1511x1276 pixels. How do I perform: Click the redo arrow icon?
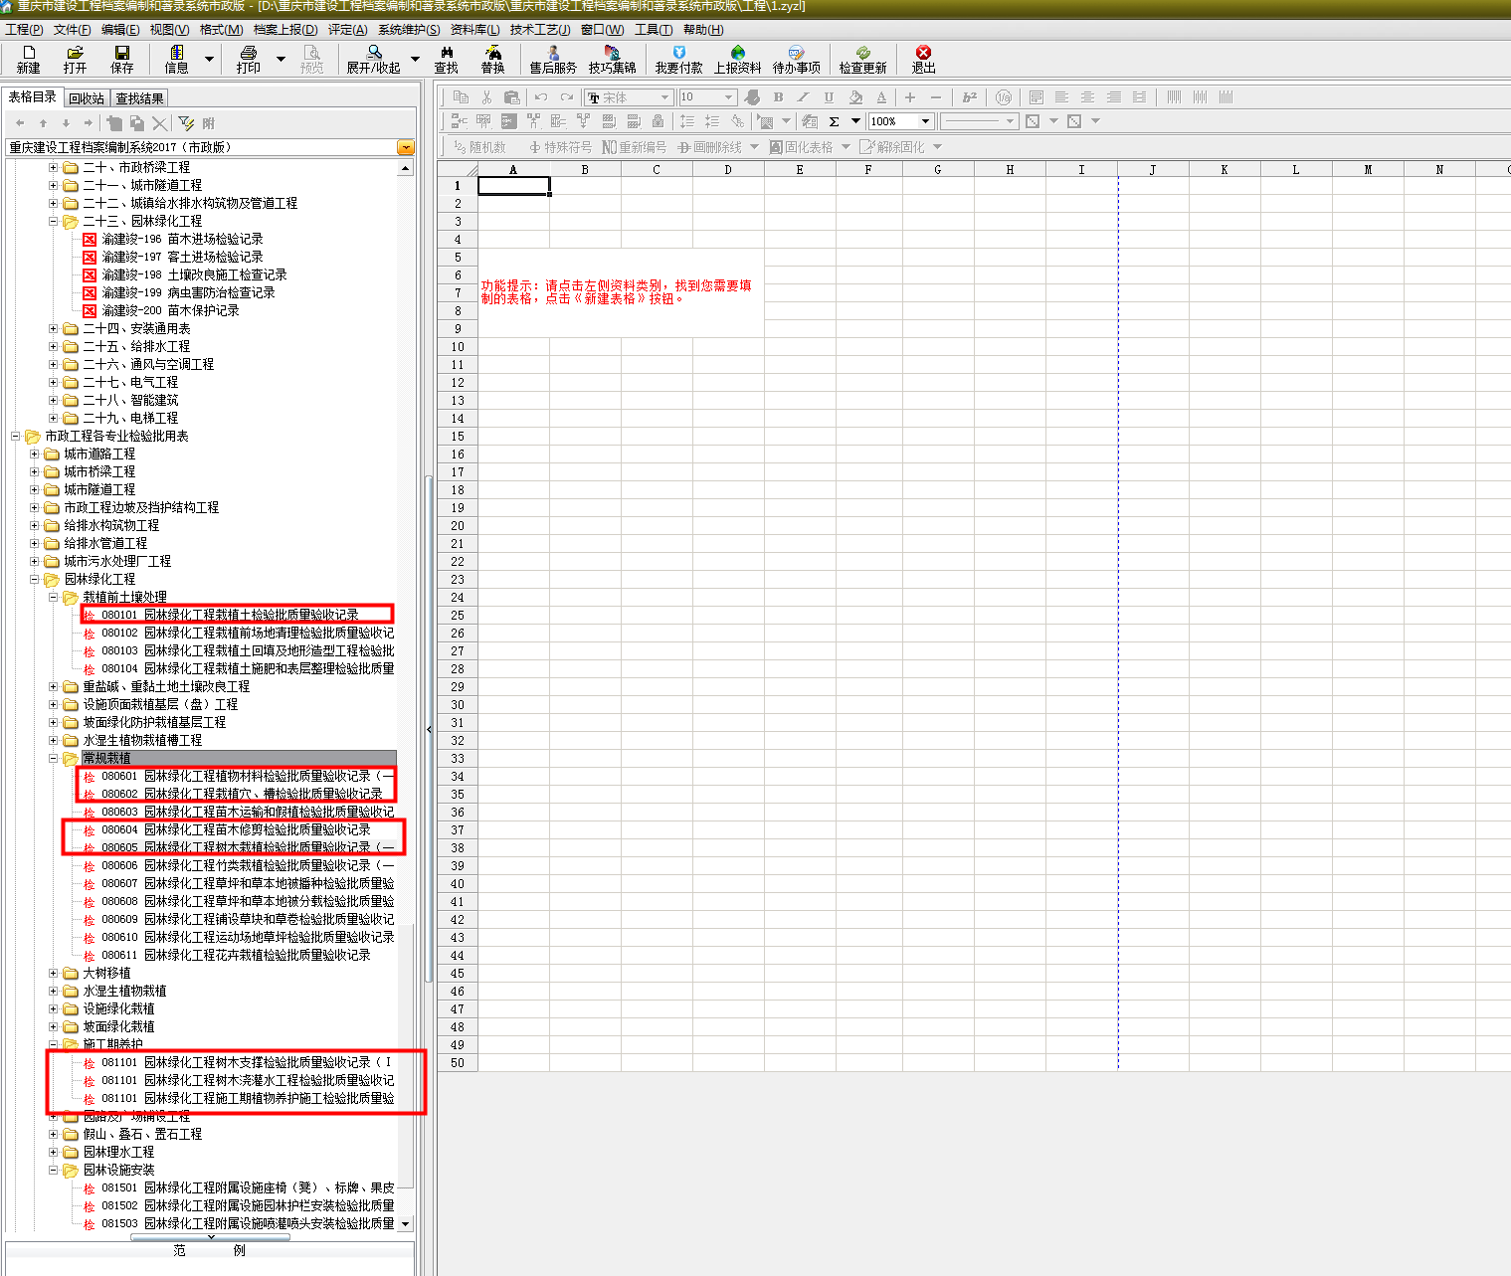[566, 97]
